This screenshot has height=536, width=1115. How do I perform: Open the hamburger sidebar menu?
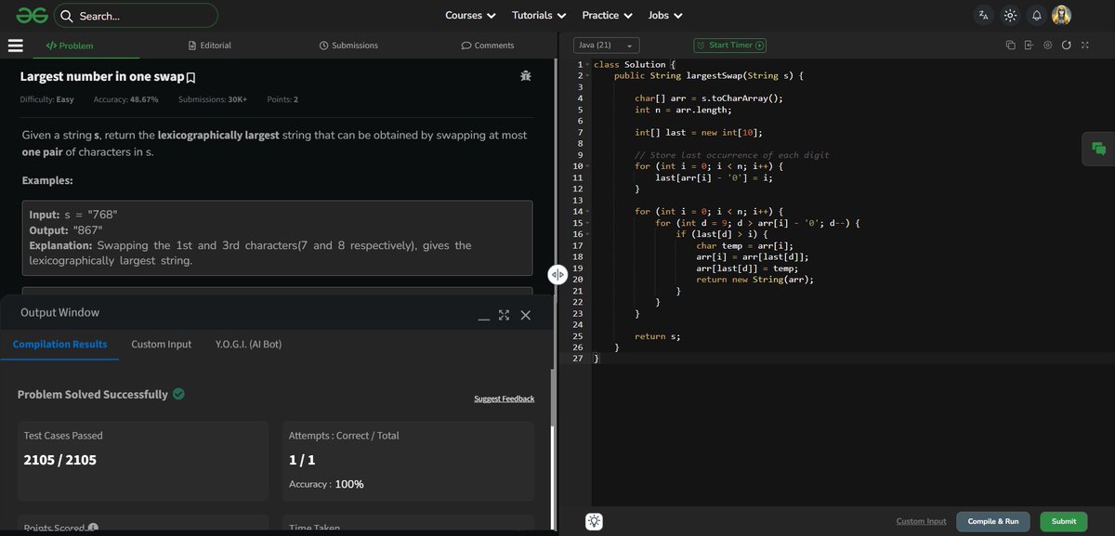point(15,45)
